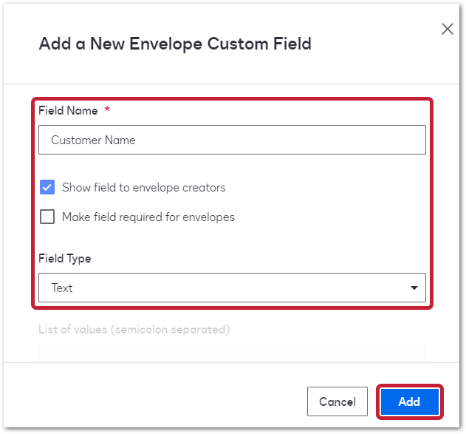Click the Customer Name placeholder text
Image resolution: width=466 pixels, height=434 pixels.
pyautogui.click(x=93, y=140)
